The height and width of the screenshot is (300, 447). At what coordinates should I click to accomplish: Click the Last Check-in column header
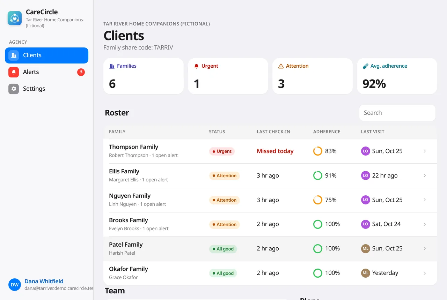[x=273, y=132]
